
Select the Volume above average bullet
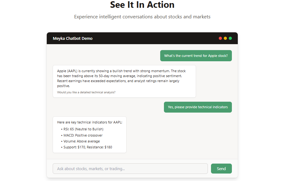[x=80, y=141]
